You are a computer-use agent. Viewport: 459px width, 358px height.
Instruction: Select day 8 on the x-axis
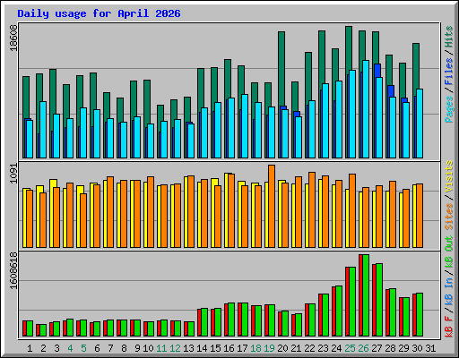tap(124, 348)
